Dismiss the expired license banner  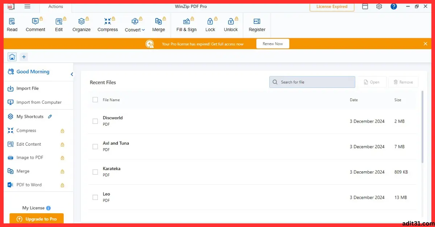coord(426,44)
